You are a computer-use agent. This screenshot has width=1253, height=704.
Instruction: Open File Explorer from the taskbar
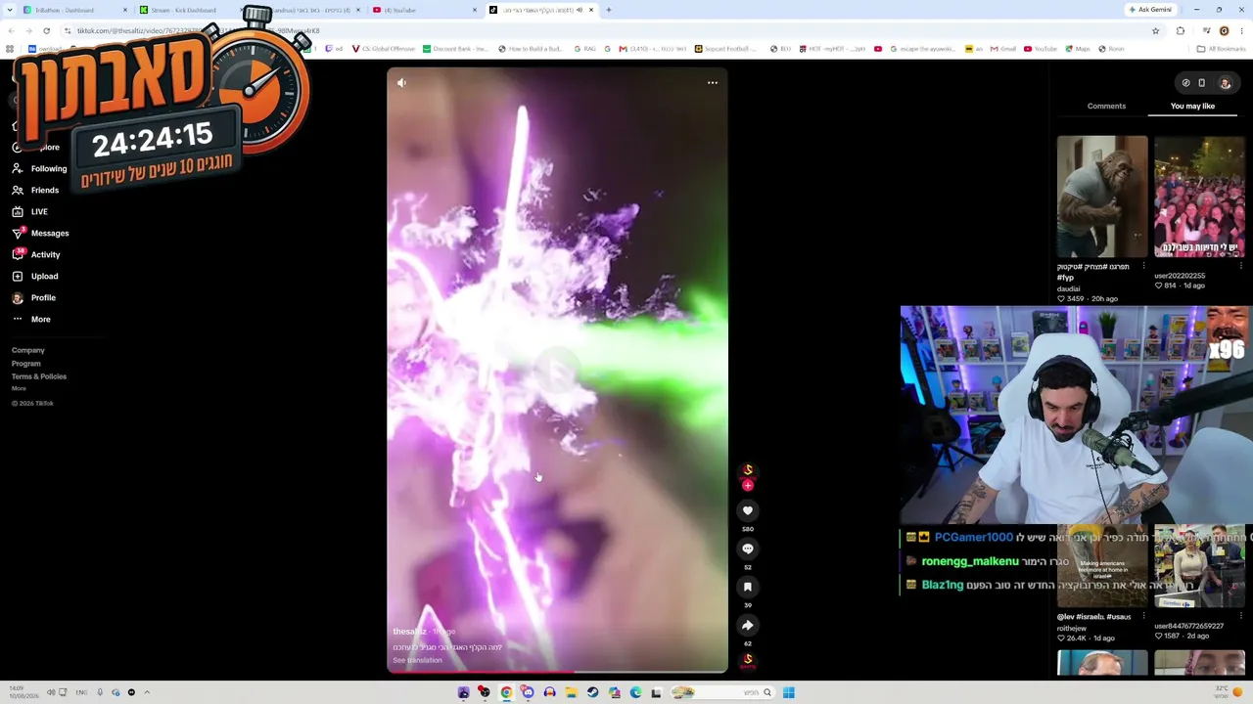click(571, 692)
